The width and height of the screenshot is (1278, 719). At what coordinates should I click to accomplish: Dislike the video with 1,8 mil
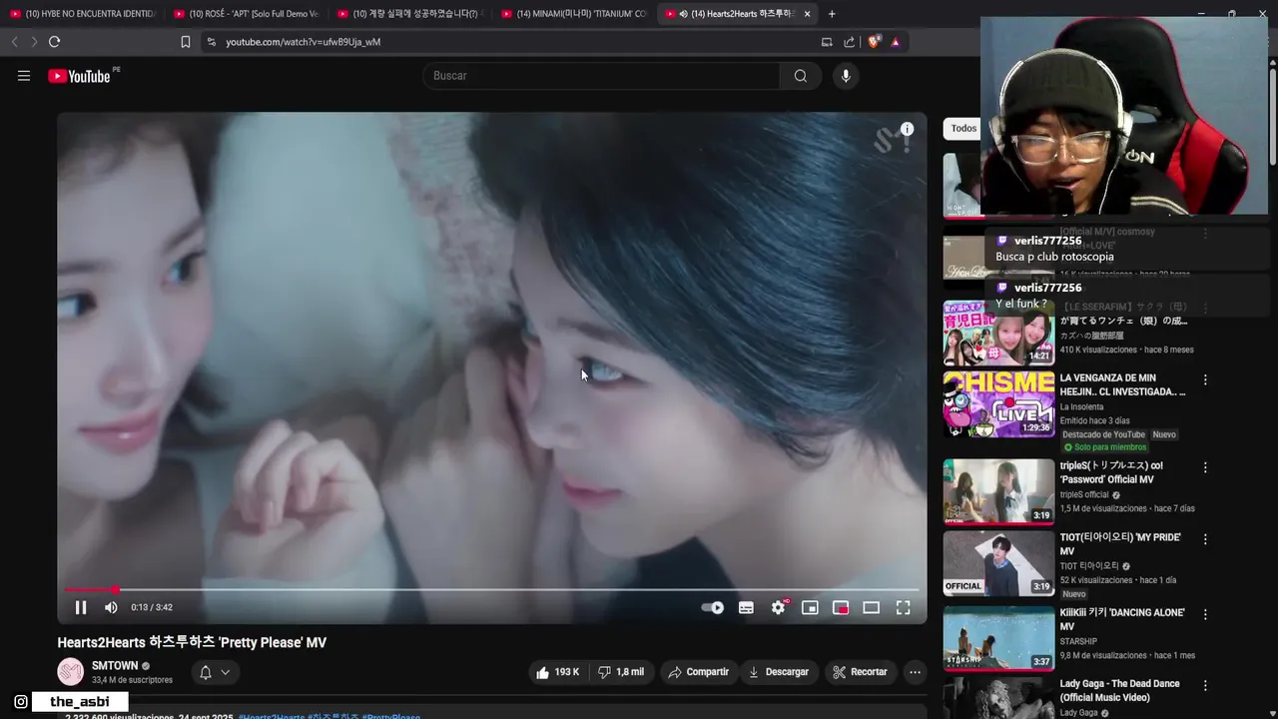(620, 672)
